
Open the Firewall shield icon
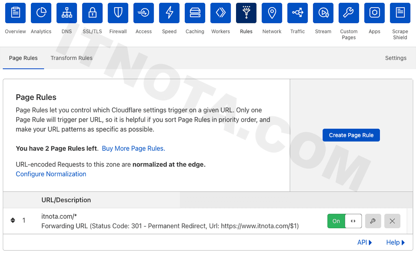[118, 13]
